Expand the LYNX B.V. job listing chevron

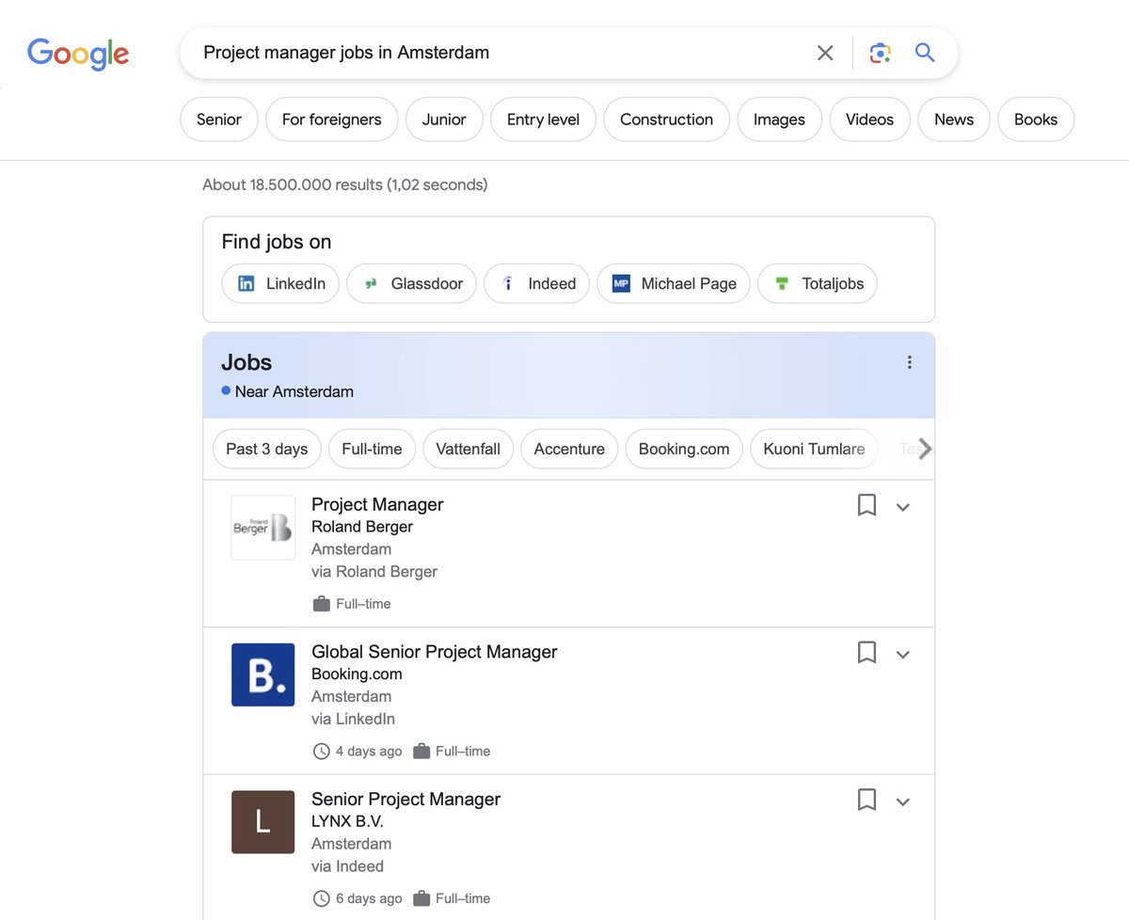(x=902, y=802)
